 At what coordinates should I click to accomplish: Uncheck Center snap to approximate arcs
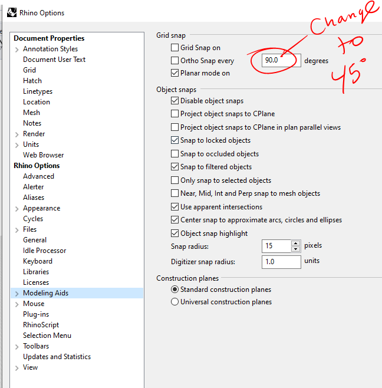point(174,220)
